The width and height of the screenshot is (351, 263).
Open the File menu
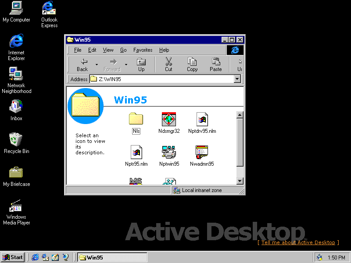[78, 50]
